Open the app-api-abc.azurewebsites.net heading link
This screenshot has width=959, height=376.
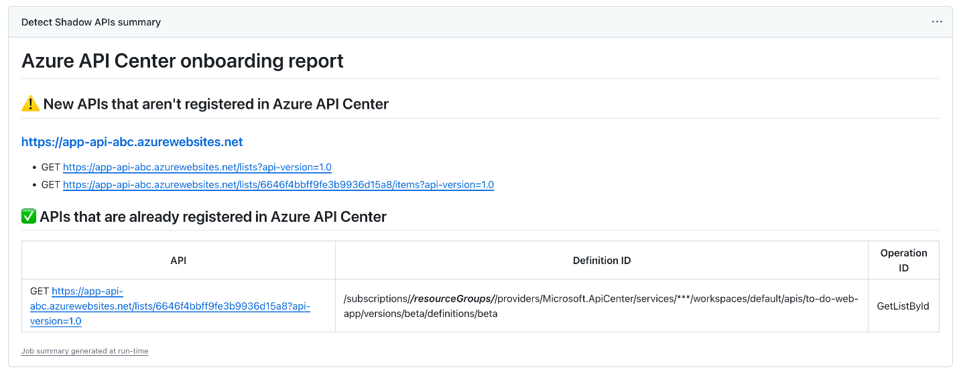132,142
